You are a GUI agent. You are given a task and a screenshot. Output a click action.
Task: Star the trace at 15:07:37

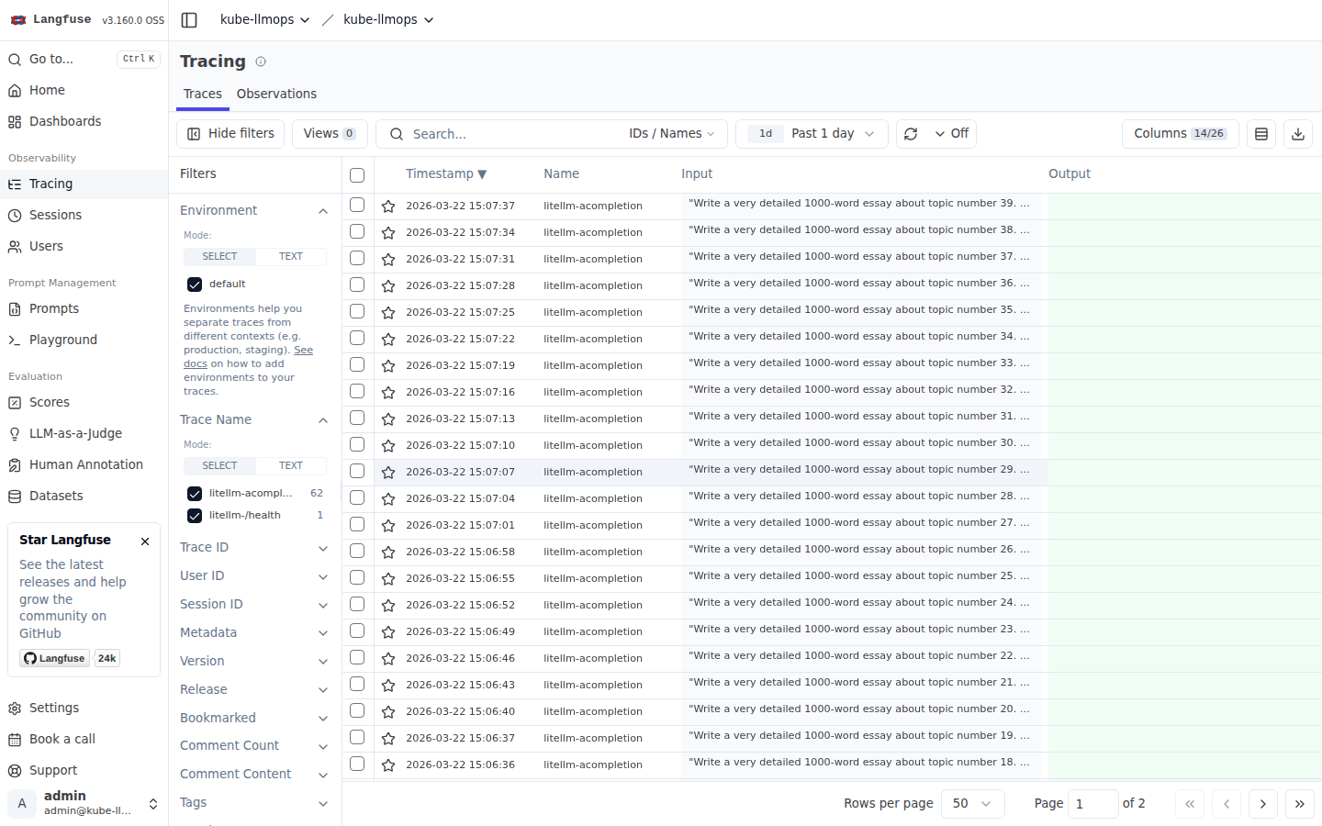click(388, 206)
